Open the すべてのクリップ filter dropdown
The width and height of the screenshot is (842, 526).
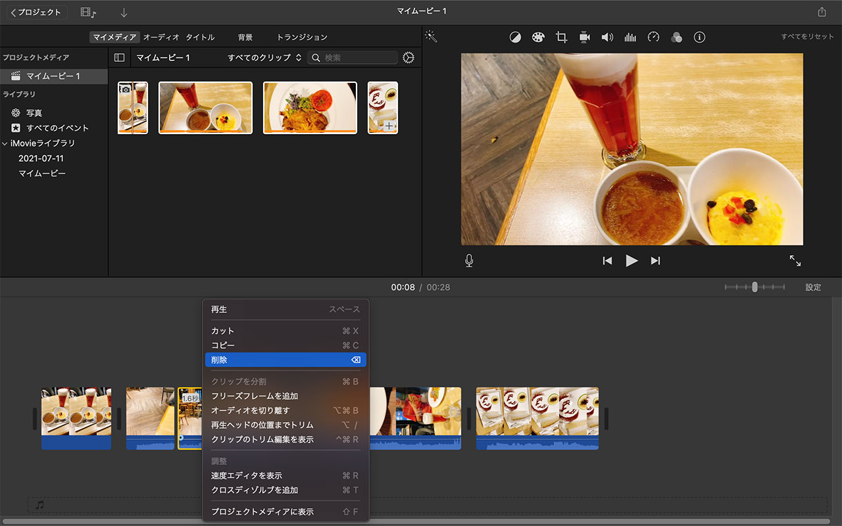[264, 58]
